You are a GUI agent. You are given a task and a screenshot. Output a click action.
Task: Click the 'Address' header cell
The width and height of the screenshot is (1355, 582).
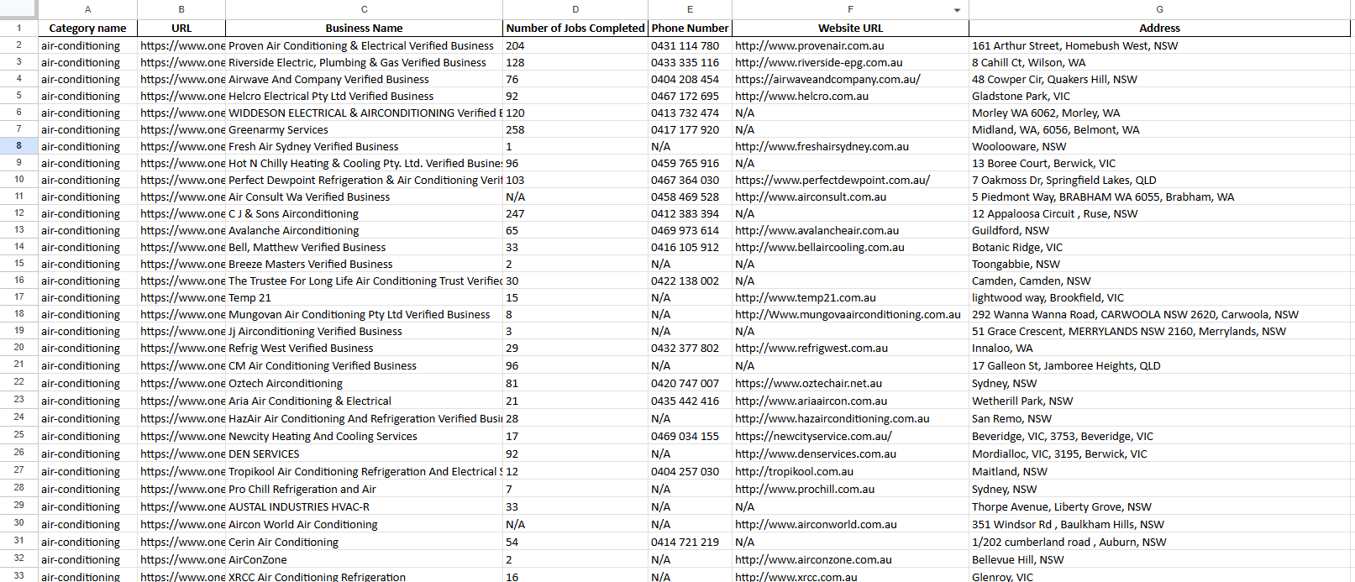pyautogui.click(x=1159, y=28)
